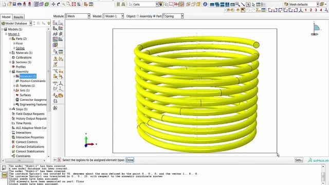329x185 pixels.
Task: Open a model database file icon
Action: (9, 4)
